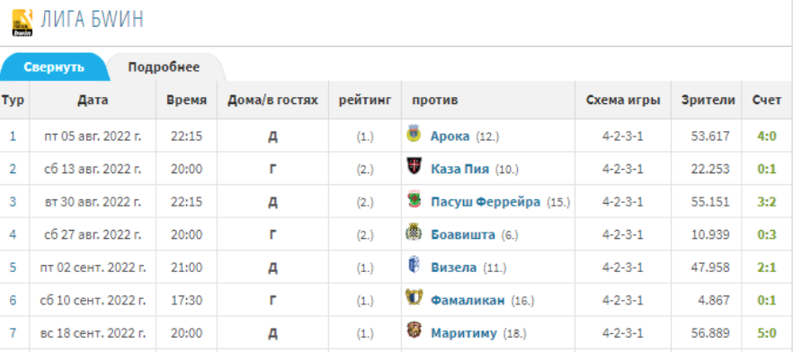This screenshot has width=793, height=352.
Task: Open the 3:2 match score link
Action: coord(767,202)
